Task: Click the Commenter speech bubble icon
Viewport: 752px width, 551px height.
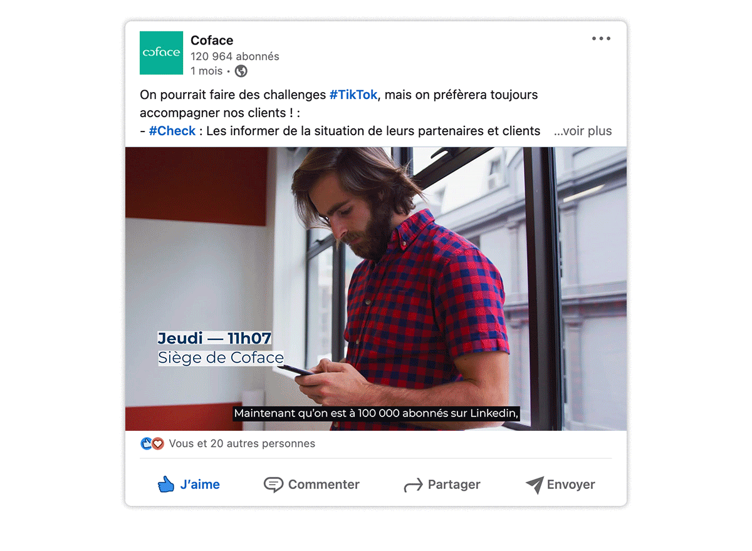Action: click(273, 485)
